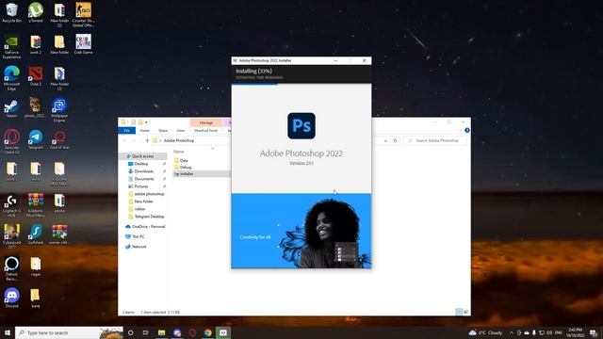This screenshot has height=339, width=603.
Task: Open File Explorer from the taskbar
Action: click(x=161, y=332)
